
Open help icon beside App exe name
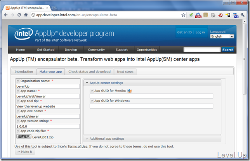18,111
